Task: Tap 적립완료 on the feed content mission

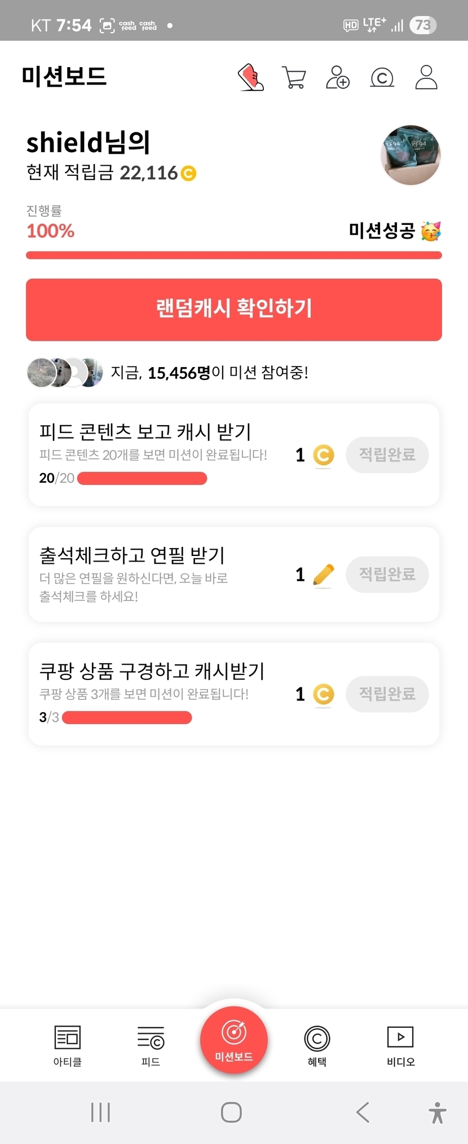Action: click(x=387, y=454)
